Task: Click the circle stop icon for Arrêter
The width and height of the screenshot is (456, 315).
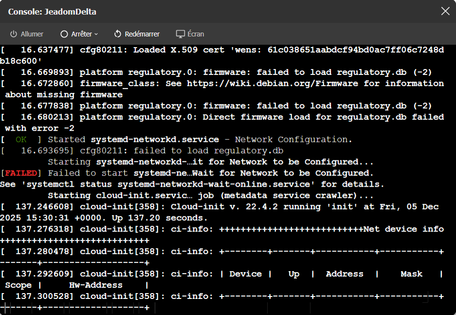Action: pos(64,34)
